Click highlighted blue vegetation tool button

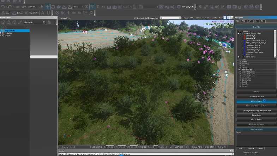256,101
